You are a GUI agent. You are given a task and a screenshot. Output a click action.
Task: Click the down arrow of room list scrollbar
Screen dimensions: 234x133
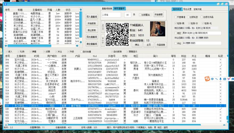pos(81,42)
